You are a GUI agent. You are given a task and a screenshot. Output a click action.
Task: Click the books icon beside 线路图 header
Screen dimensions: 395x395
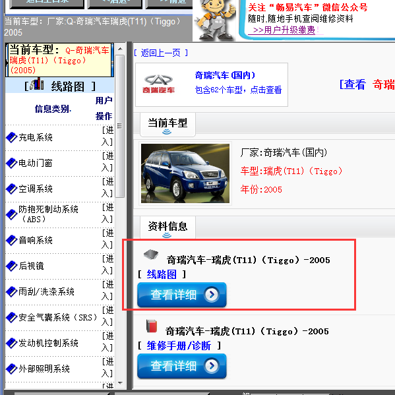pyautogui.click(x=37, y=84)
